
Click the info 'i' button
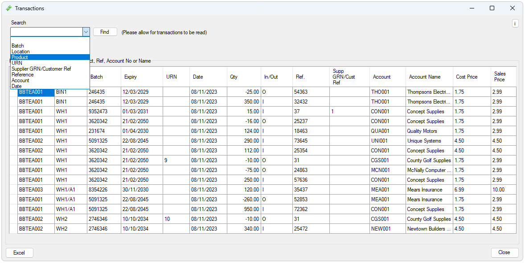[515, 24]
